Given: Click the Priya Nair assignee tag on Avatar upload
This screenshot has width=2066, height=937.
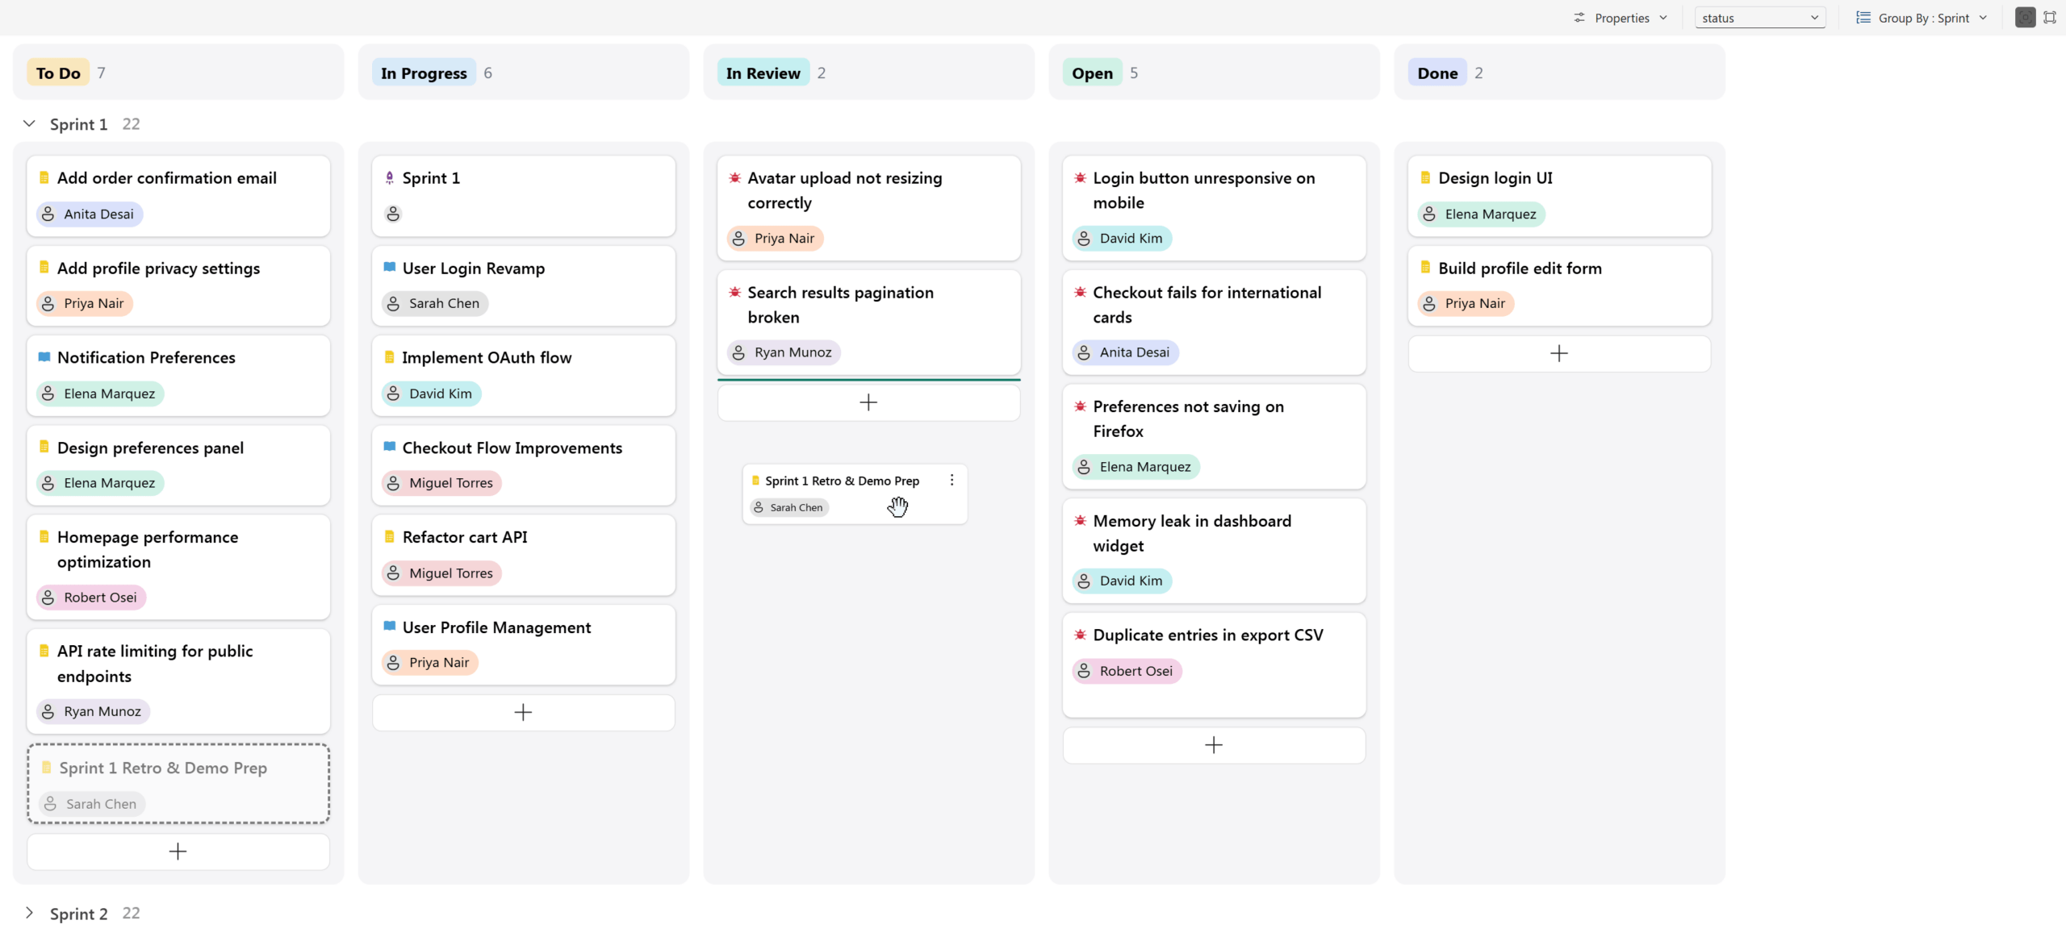Looking at the screenshot, I should [775, 238].
